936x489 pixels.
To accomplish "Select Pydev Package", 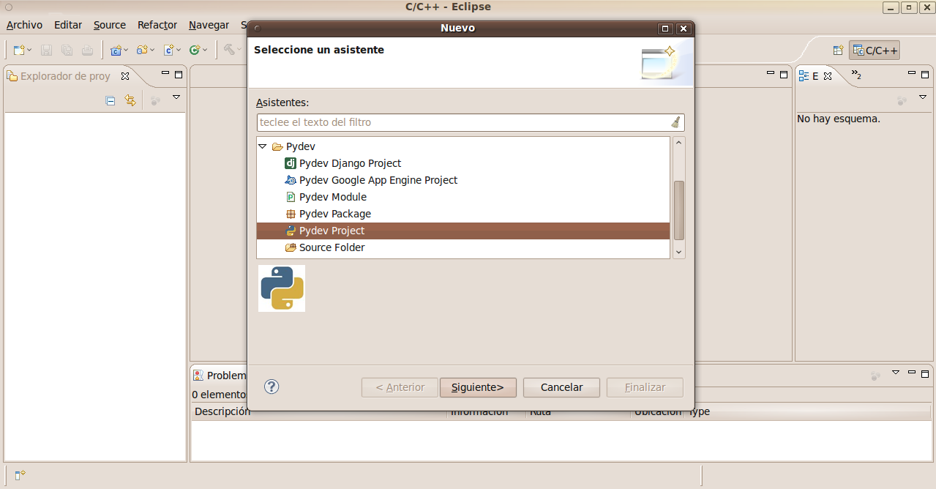I will tap(328, 214).
